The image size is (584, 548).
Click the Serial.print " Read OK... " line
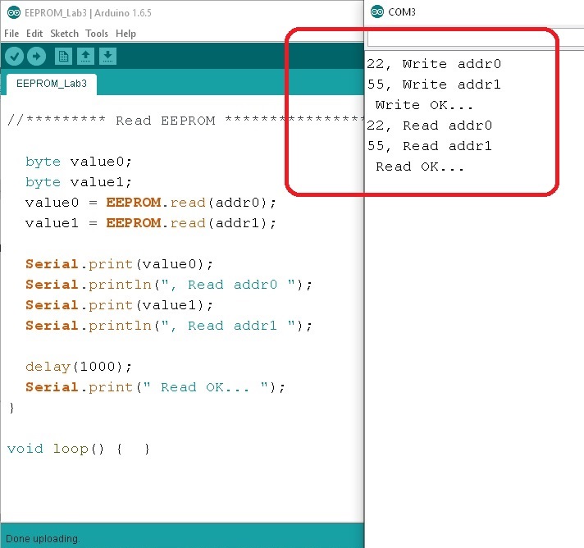(x=155, y=387)
